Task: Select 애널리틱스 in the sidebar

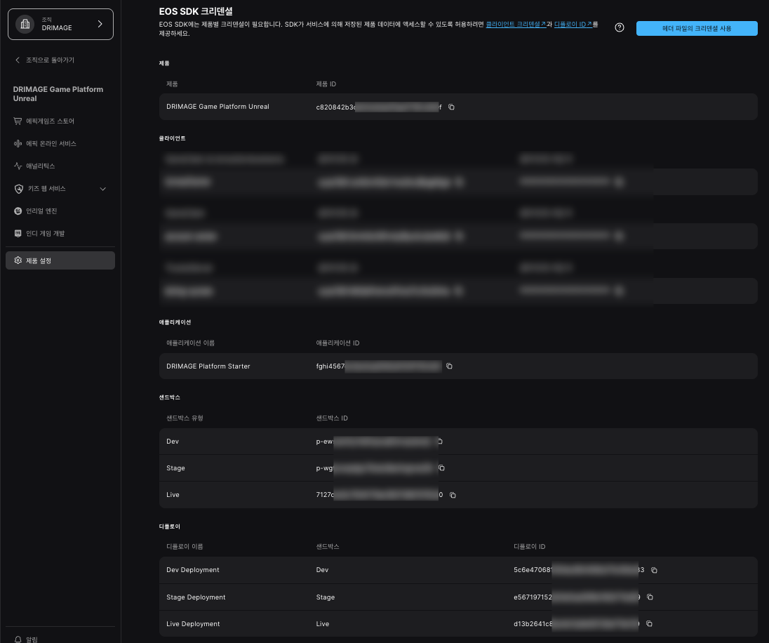Action: click(x=40, y=166)
